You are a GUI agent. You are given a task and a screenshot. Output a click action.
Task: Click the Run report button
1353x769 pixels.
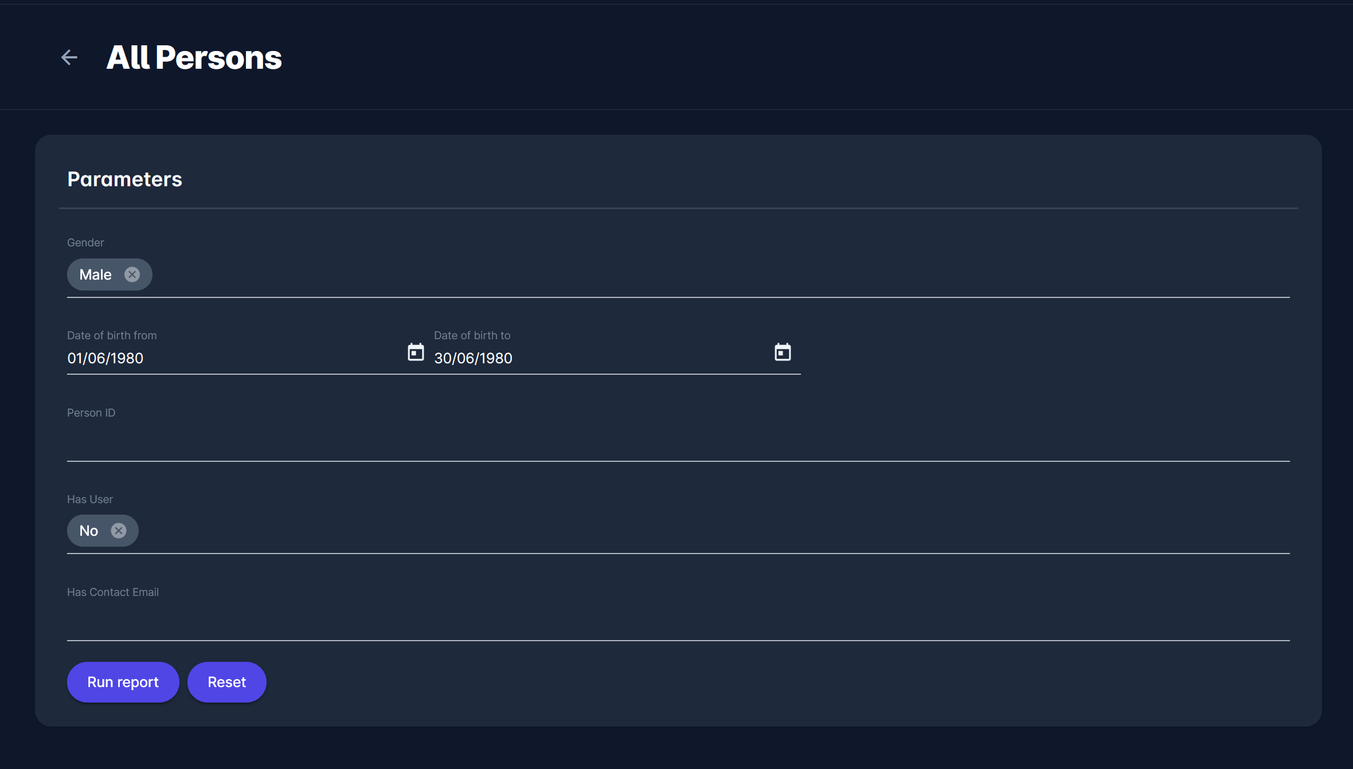point(123,682)
